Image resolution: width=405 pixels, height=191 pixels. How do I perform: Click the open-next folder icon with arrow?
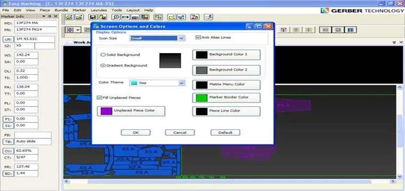(79, 17)
